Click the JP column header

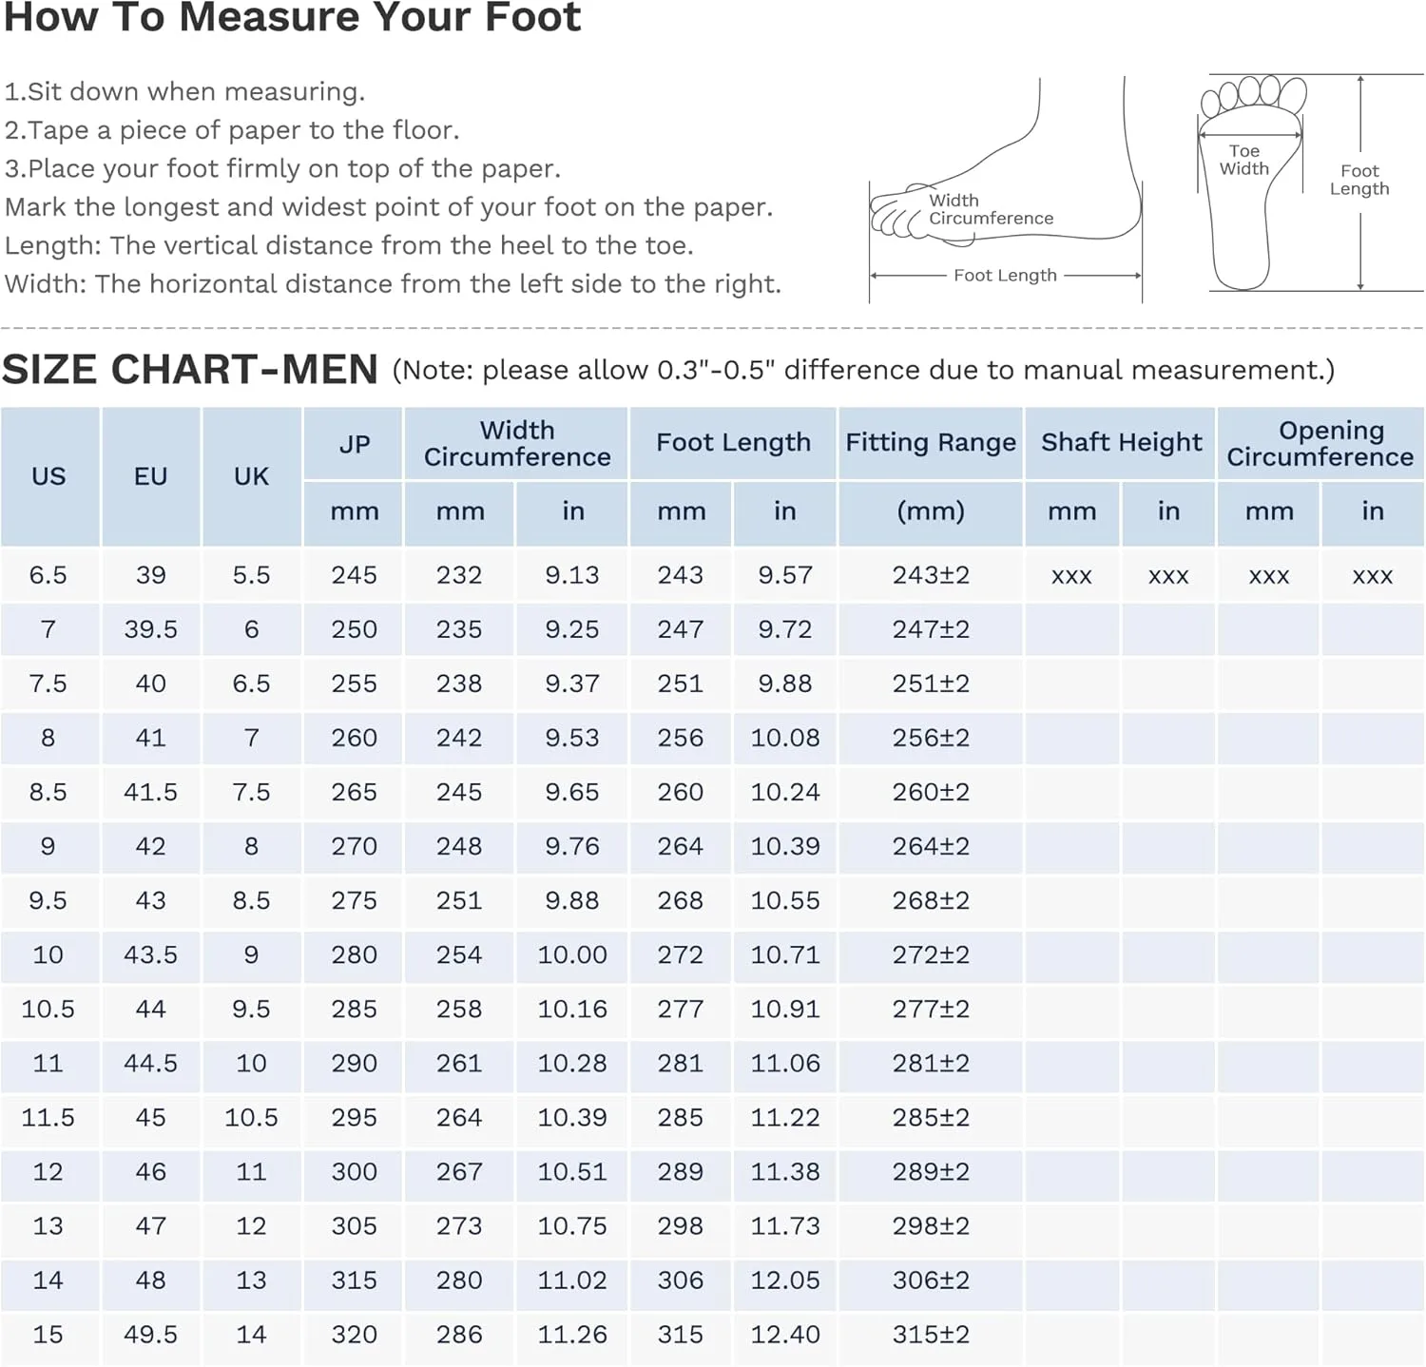pyautogui.click(x=354, y=444)
